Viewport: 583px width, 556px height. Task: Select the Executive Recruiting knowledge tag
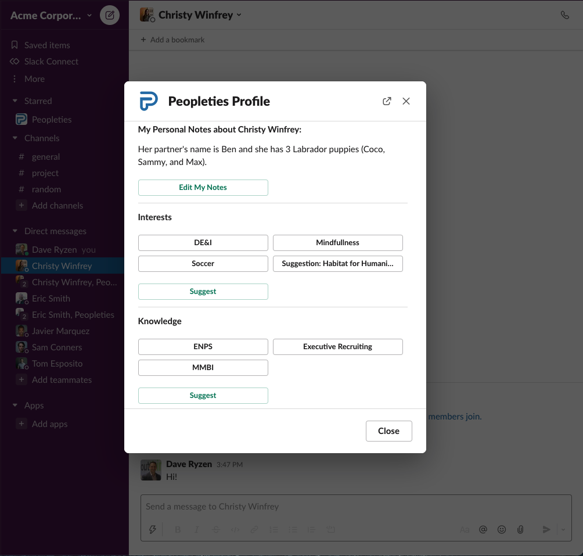(337, 347)
